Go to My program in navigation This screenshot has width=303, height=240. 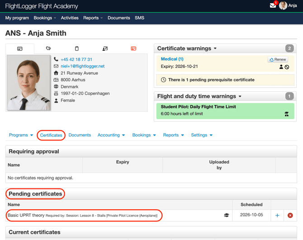click(17, 18)
